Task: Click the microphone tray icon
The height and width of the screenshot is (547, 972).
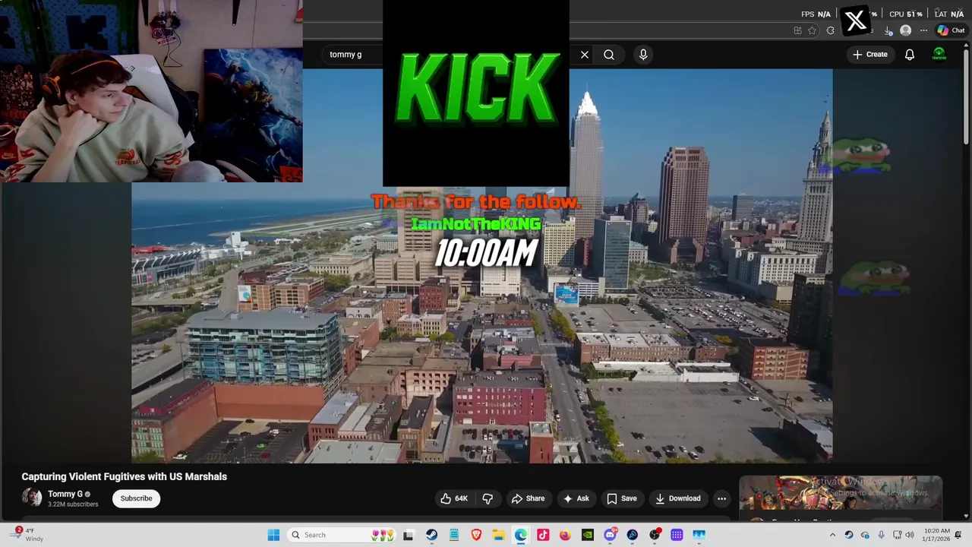Action: click(x=881, y=535)
